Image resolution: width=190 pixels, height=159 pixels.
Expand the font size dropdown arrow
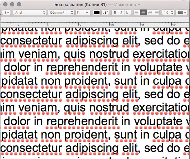[87, 12]
